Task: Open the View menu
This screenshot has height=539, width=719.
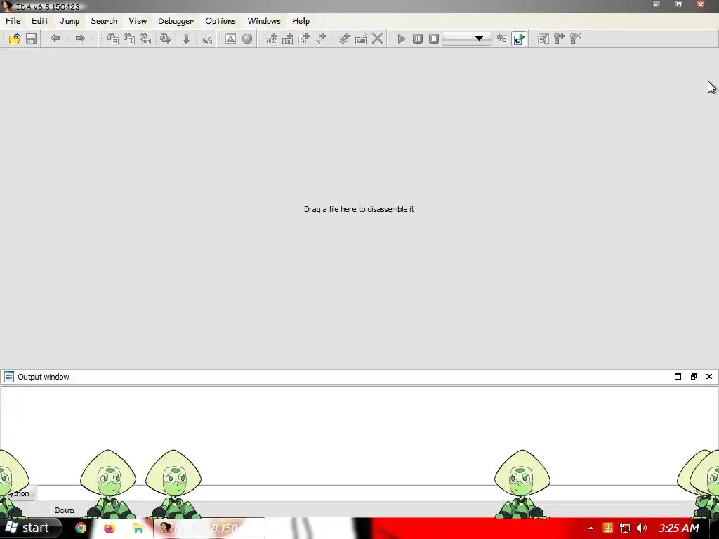Action: pyautogui.click(x=138, y=21)
